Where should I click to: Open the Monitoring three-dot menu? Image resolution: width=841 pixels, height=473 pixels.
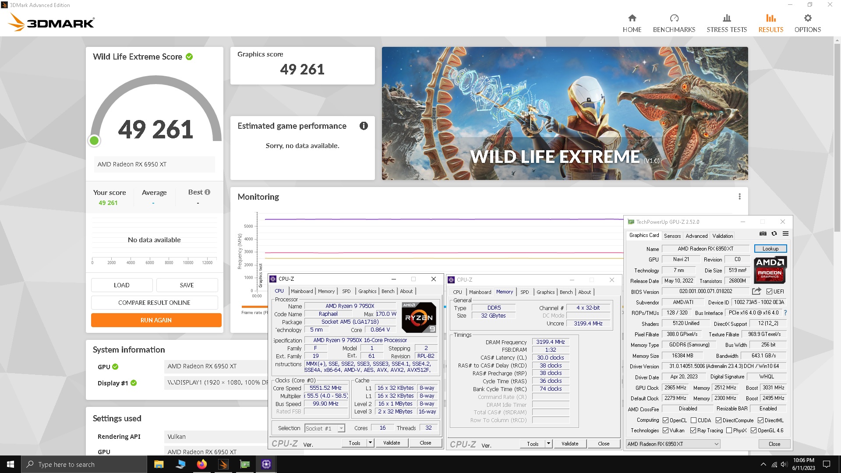point(740,197)
